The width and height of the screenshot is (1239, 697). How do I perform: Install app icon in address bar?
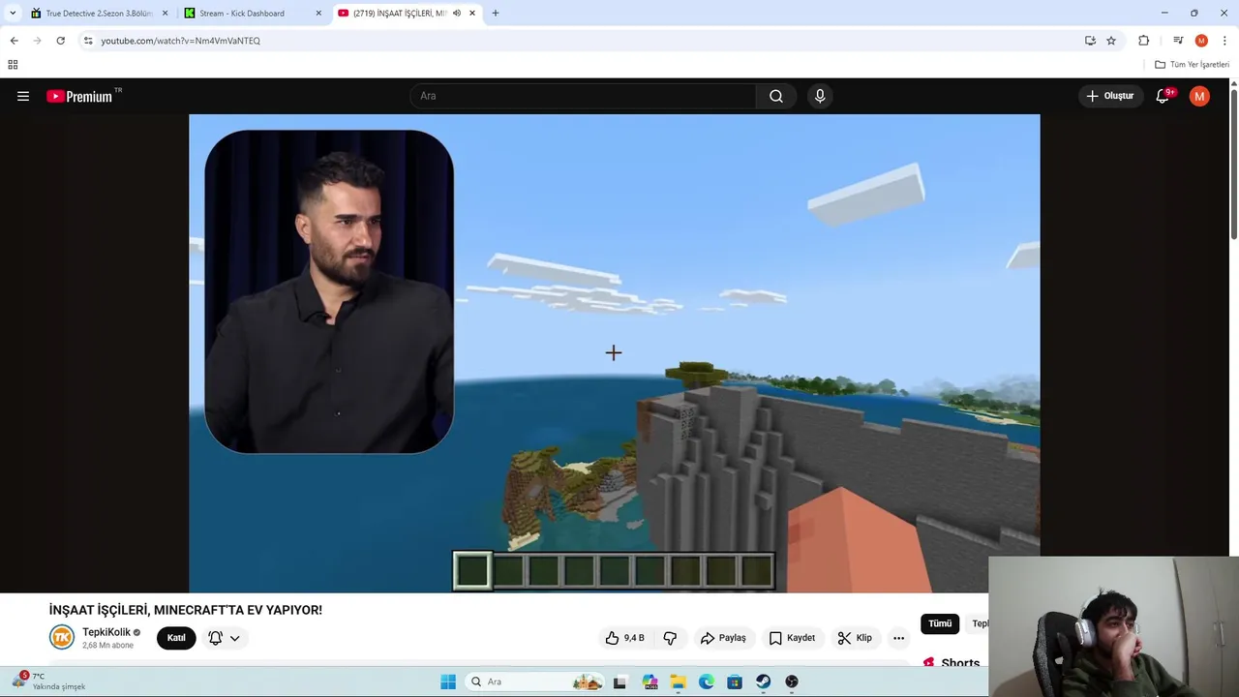tap(1090, 41)
